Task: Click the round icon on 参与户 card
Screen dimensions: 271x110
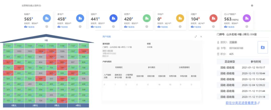Action: (x=80, y=18)
